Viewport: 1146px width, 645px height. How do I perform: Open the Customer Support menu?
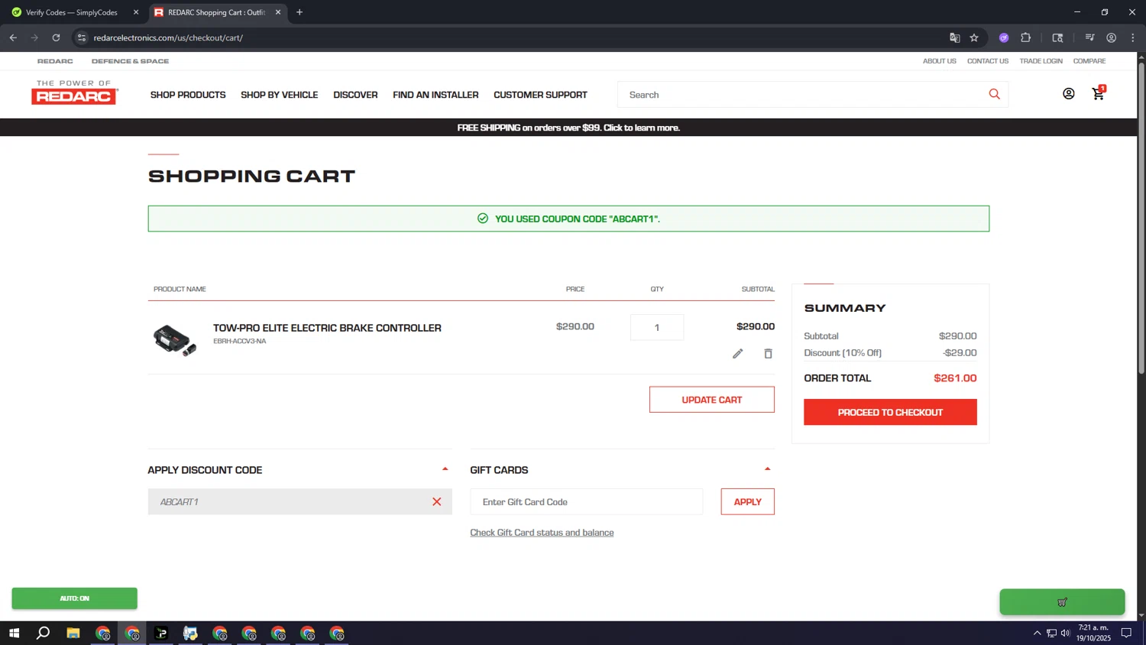click(540, 95)
